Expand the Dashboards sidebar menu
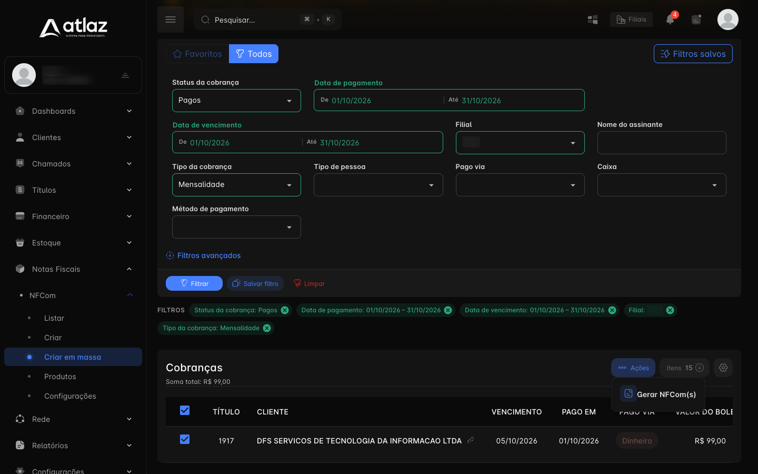The height and width of the screenshot is (474, 758). [x=73, y=111]
